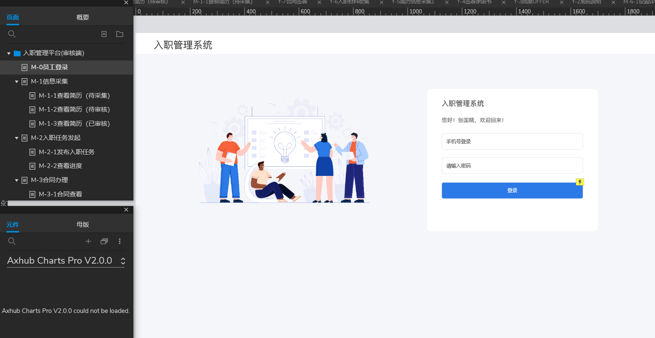
Task: Click the 手机号登录 input field
Action: 512,141
